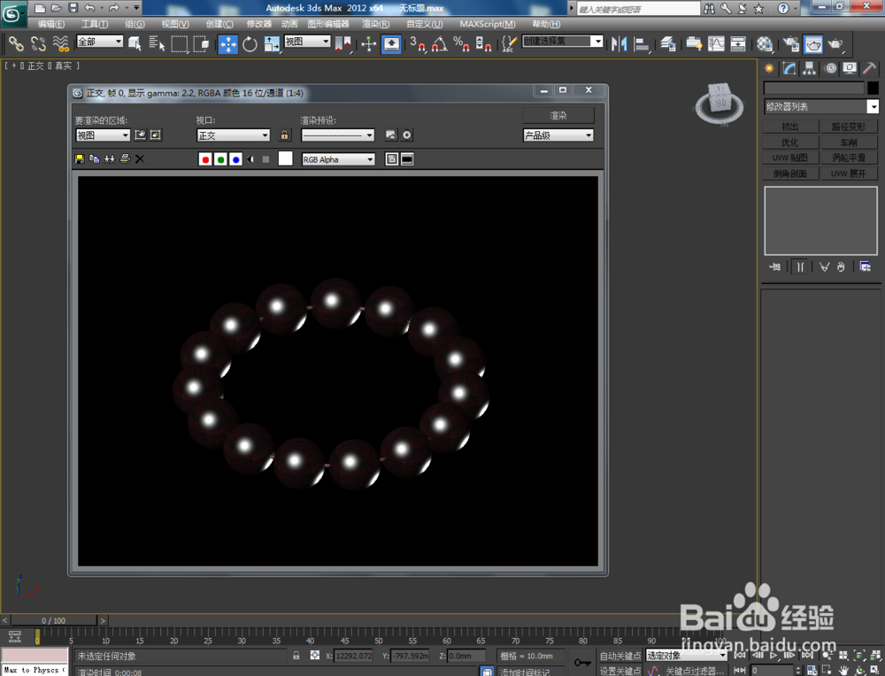885x676 pixels.
Task: Open the RGB Alpha channel dropdown
Action: point(338,159)
